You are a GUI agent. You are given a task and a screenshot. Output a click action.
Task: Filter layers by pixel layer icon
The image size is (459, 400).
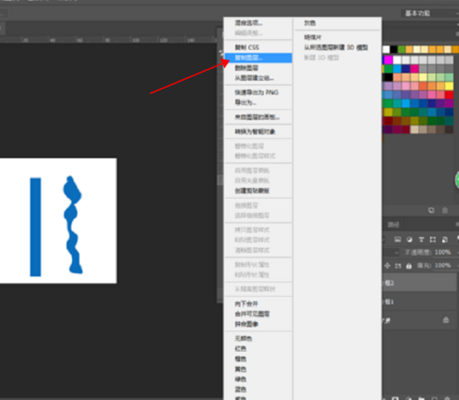(398, 239)
